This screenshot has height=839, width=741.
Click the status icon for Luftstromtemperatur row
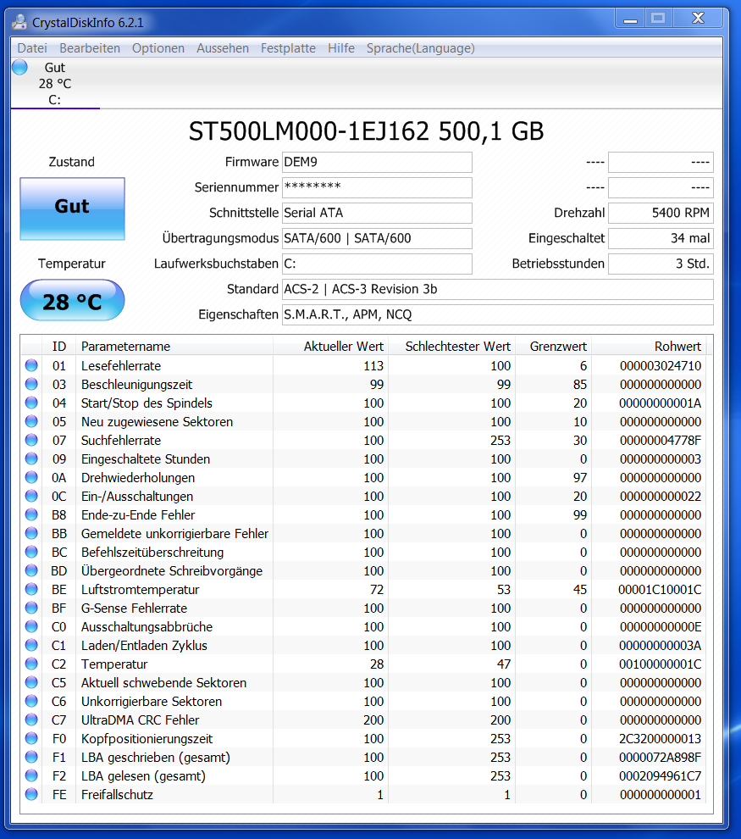tap(31, 589)
